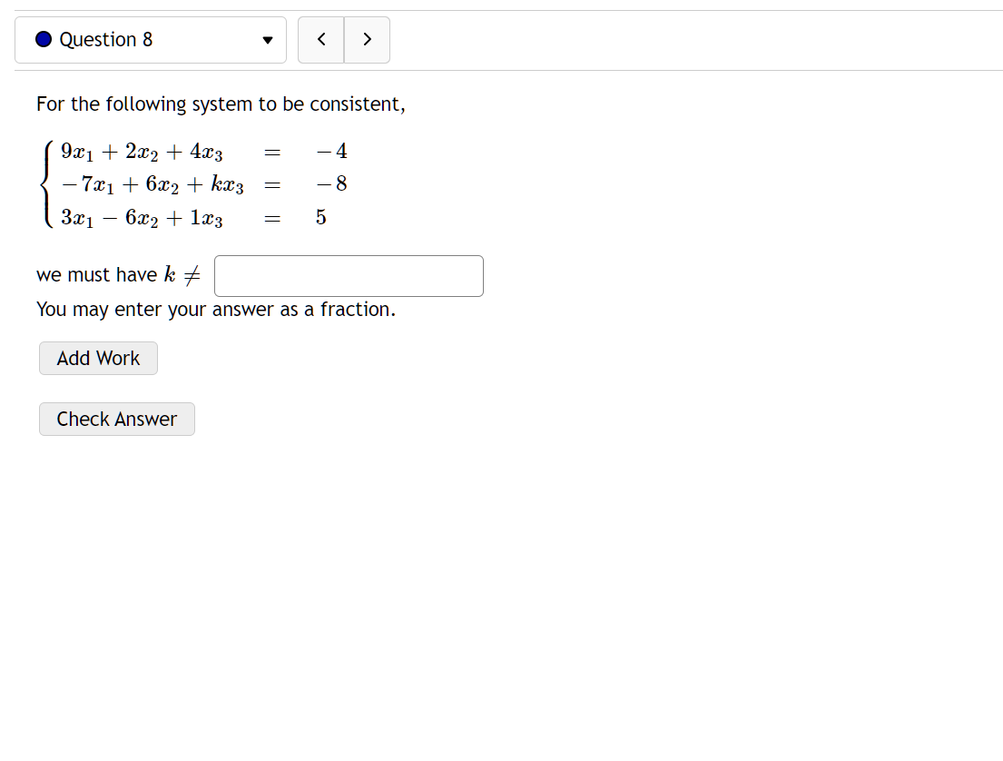Screen dimensions: 1003x761
Task: Click Check Answer to submit your response
Action: pyautogui.click(x=116, y=419)
